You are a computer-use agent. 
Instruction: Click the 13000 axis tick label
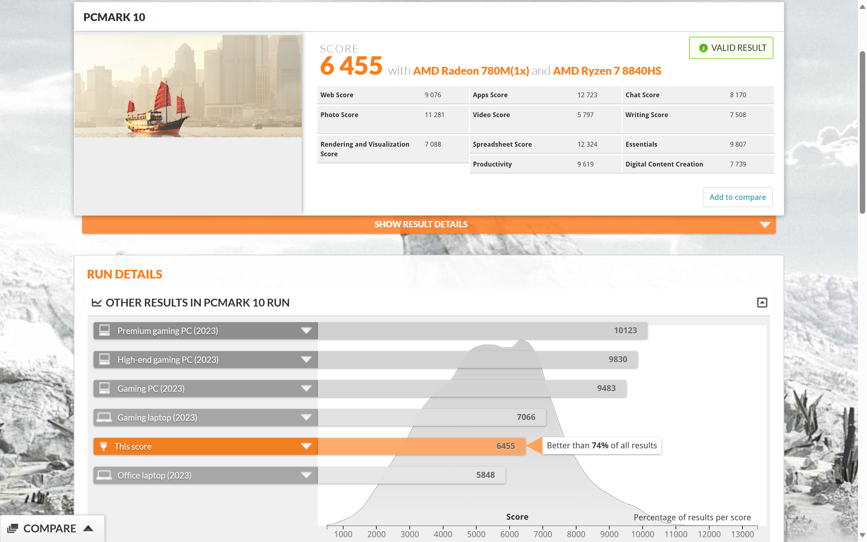742,534
